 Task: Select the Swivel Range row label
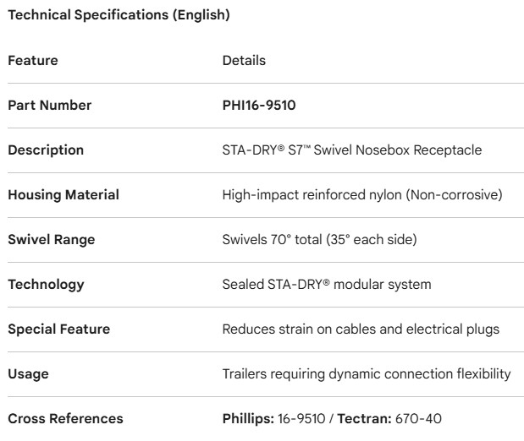pos(52,240)
